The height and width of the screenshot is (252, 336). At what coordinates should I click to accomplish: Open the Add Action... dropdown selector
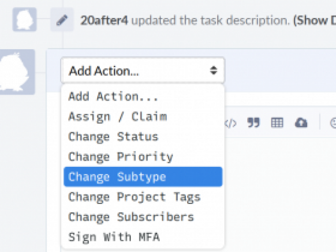pos(143,70)
